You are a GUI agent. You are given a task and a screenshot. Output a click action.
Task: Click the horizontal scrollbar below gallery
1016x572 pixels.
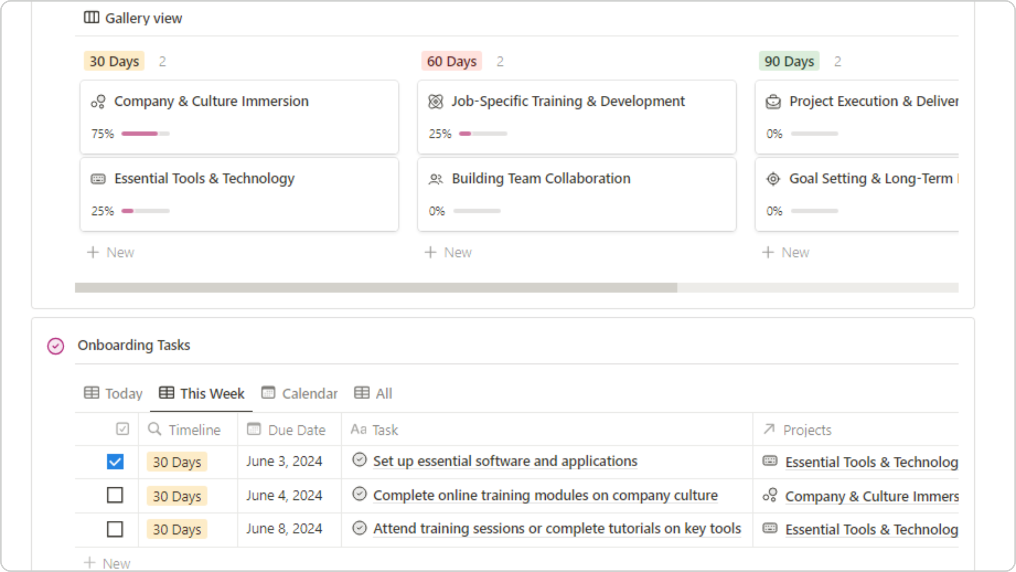[x=376, y=288]
